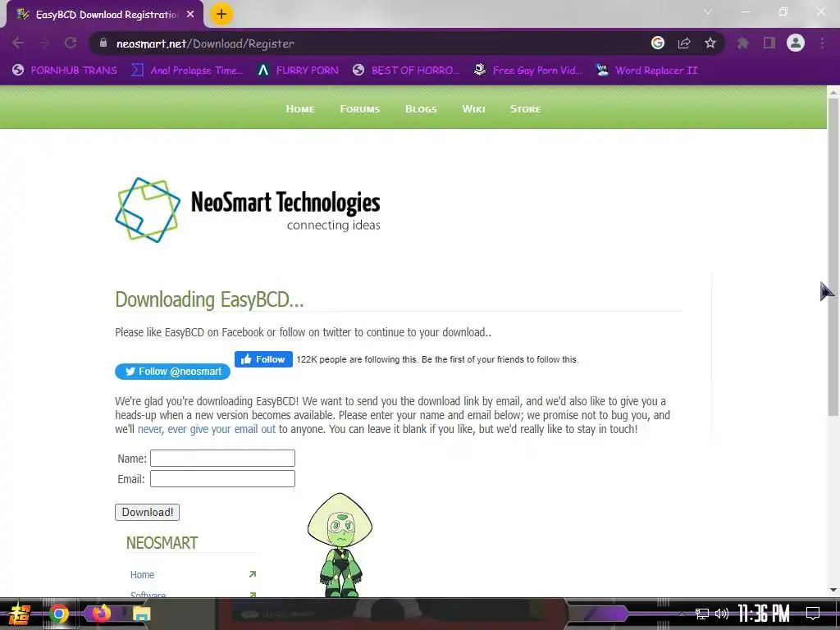
Task: Switch to Chrome from the taskbar
Action: point(59,614)
